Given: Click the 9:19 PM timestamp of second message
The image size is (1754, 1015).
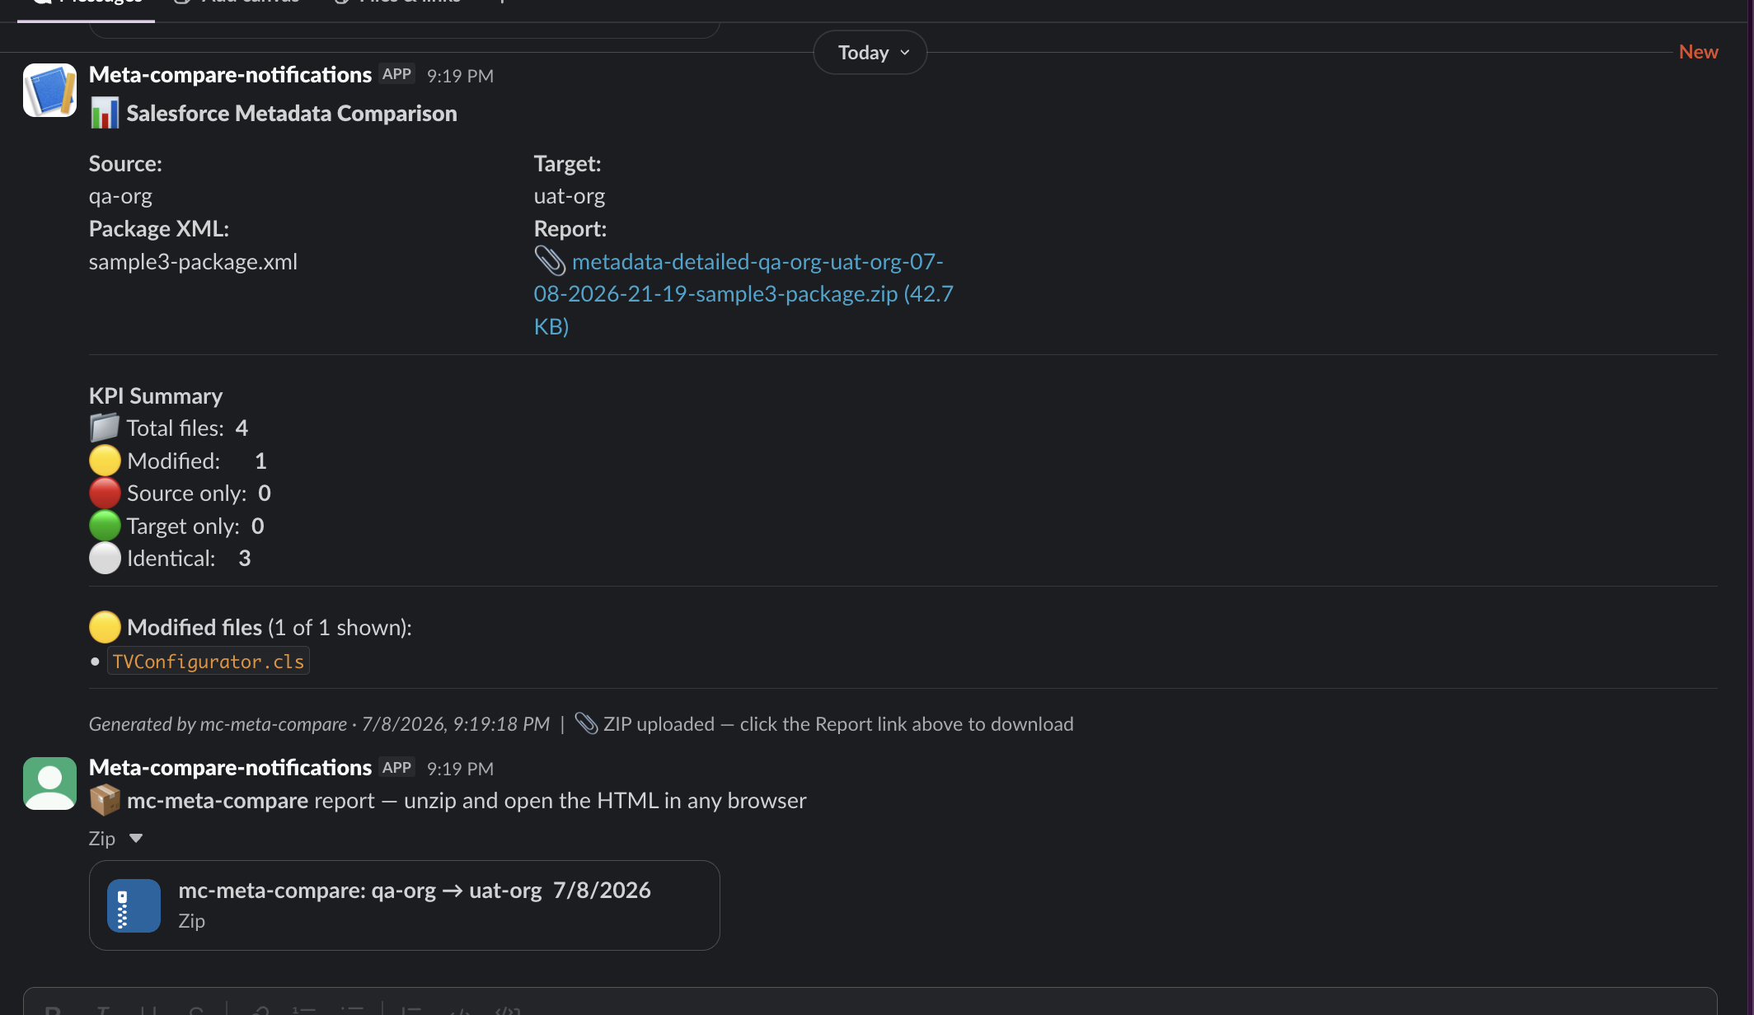Looking at the screenshot, I should [x=460, y=769].
